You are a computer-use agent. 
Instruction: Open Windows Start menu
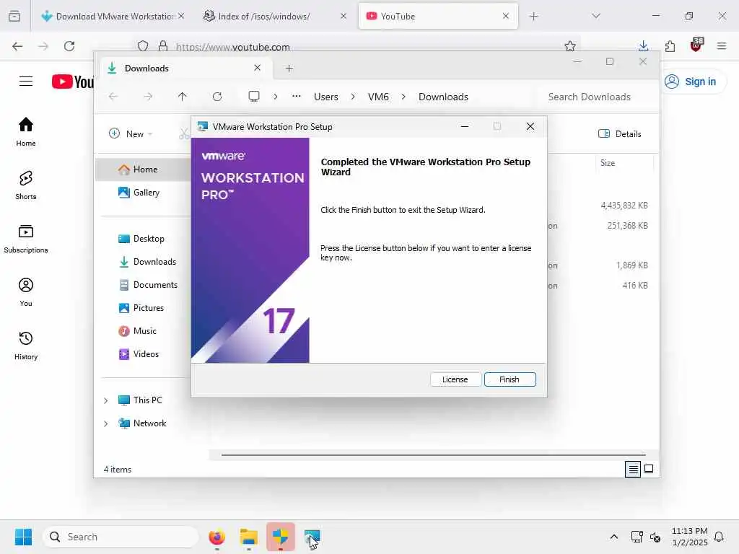(x=23, y=537)
